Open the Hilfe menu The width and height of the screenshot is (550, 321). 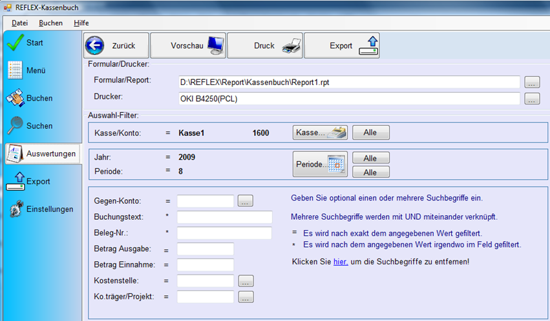(x=81, y=23)
